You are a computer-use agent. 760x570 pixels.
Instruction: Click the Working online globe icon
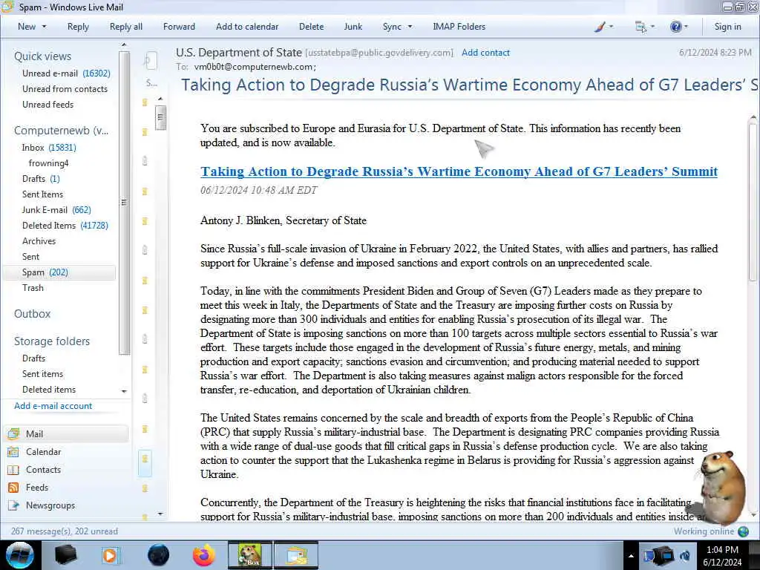pos(743,531)
